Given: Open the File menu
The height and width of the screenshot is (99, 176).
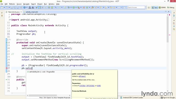Looking at the screenshot, I should tap(2, 4).
